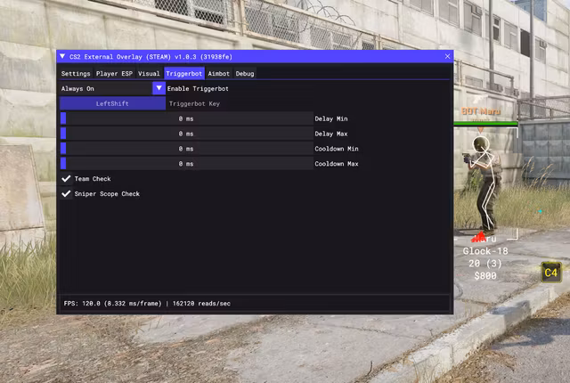
Task: Click the 162120 reads/sec status text
Action: [201, 303]
